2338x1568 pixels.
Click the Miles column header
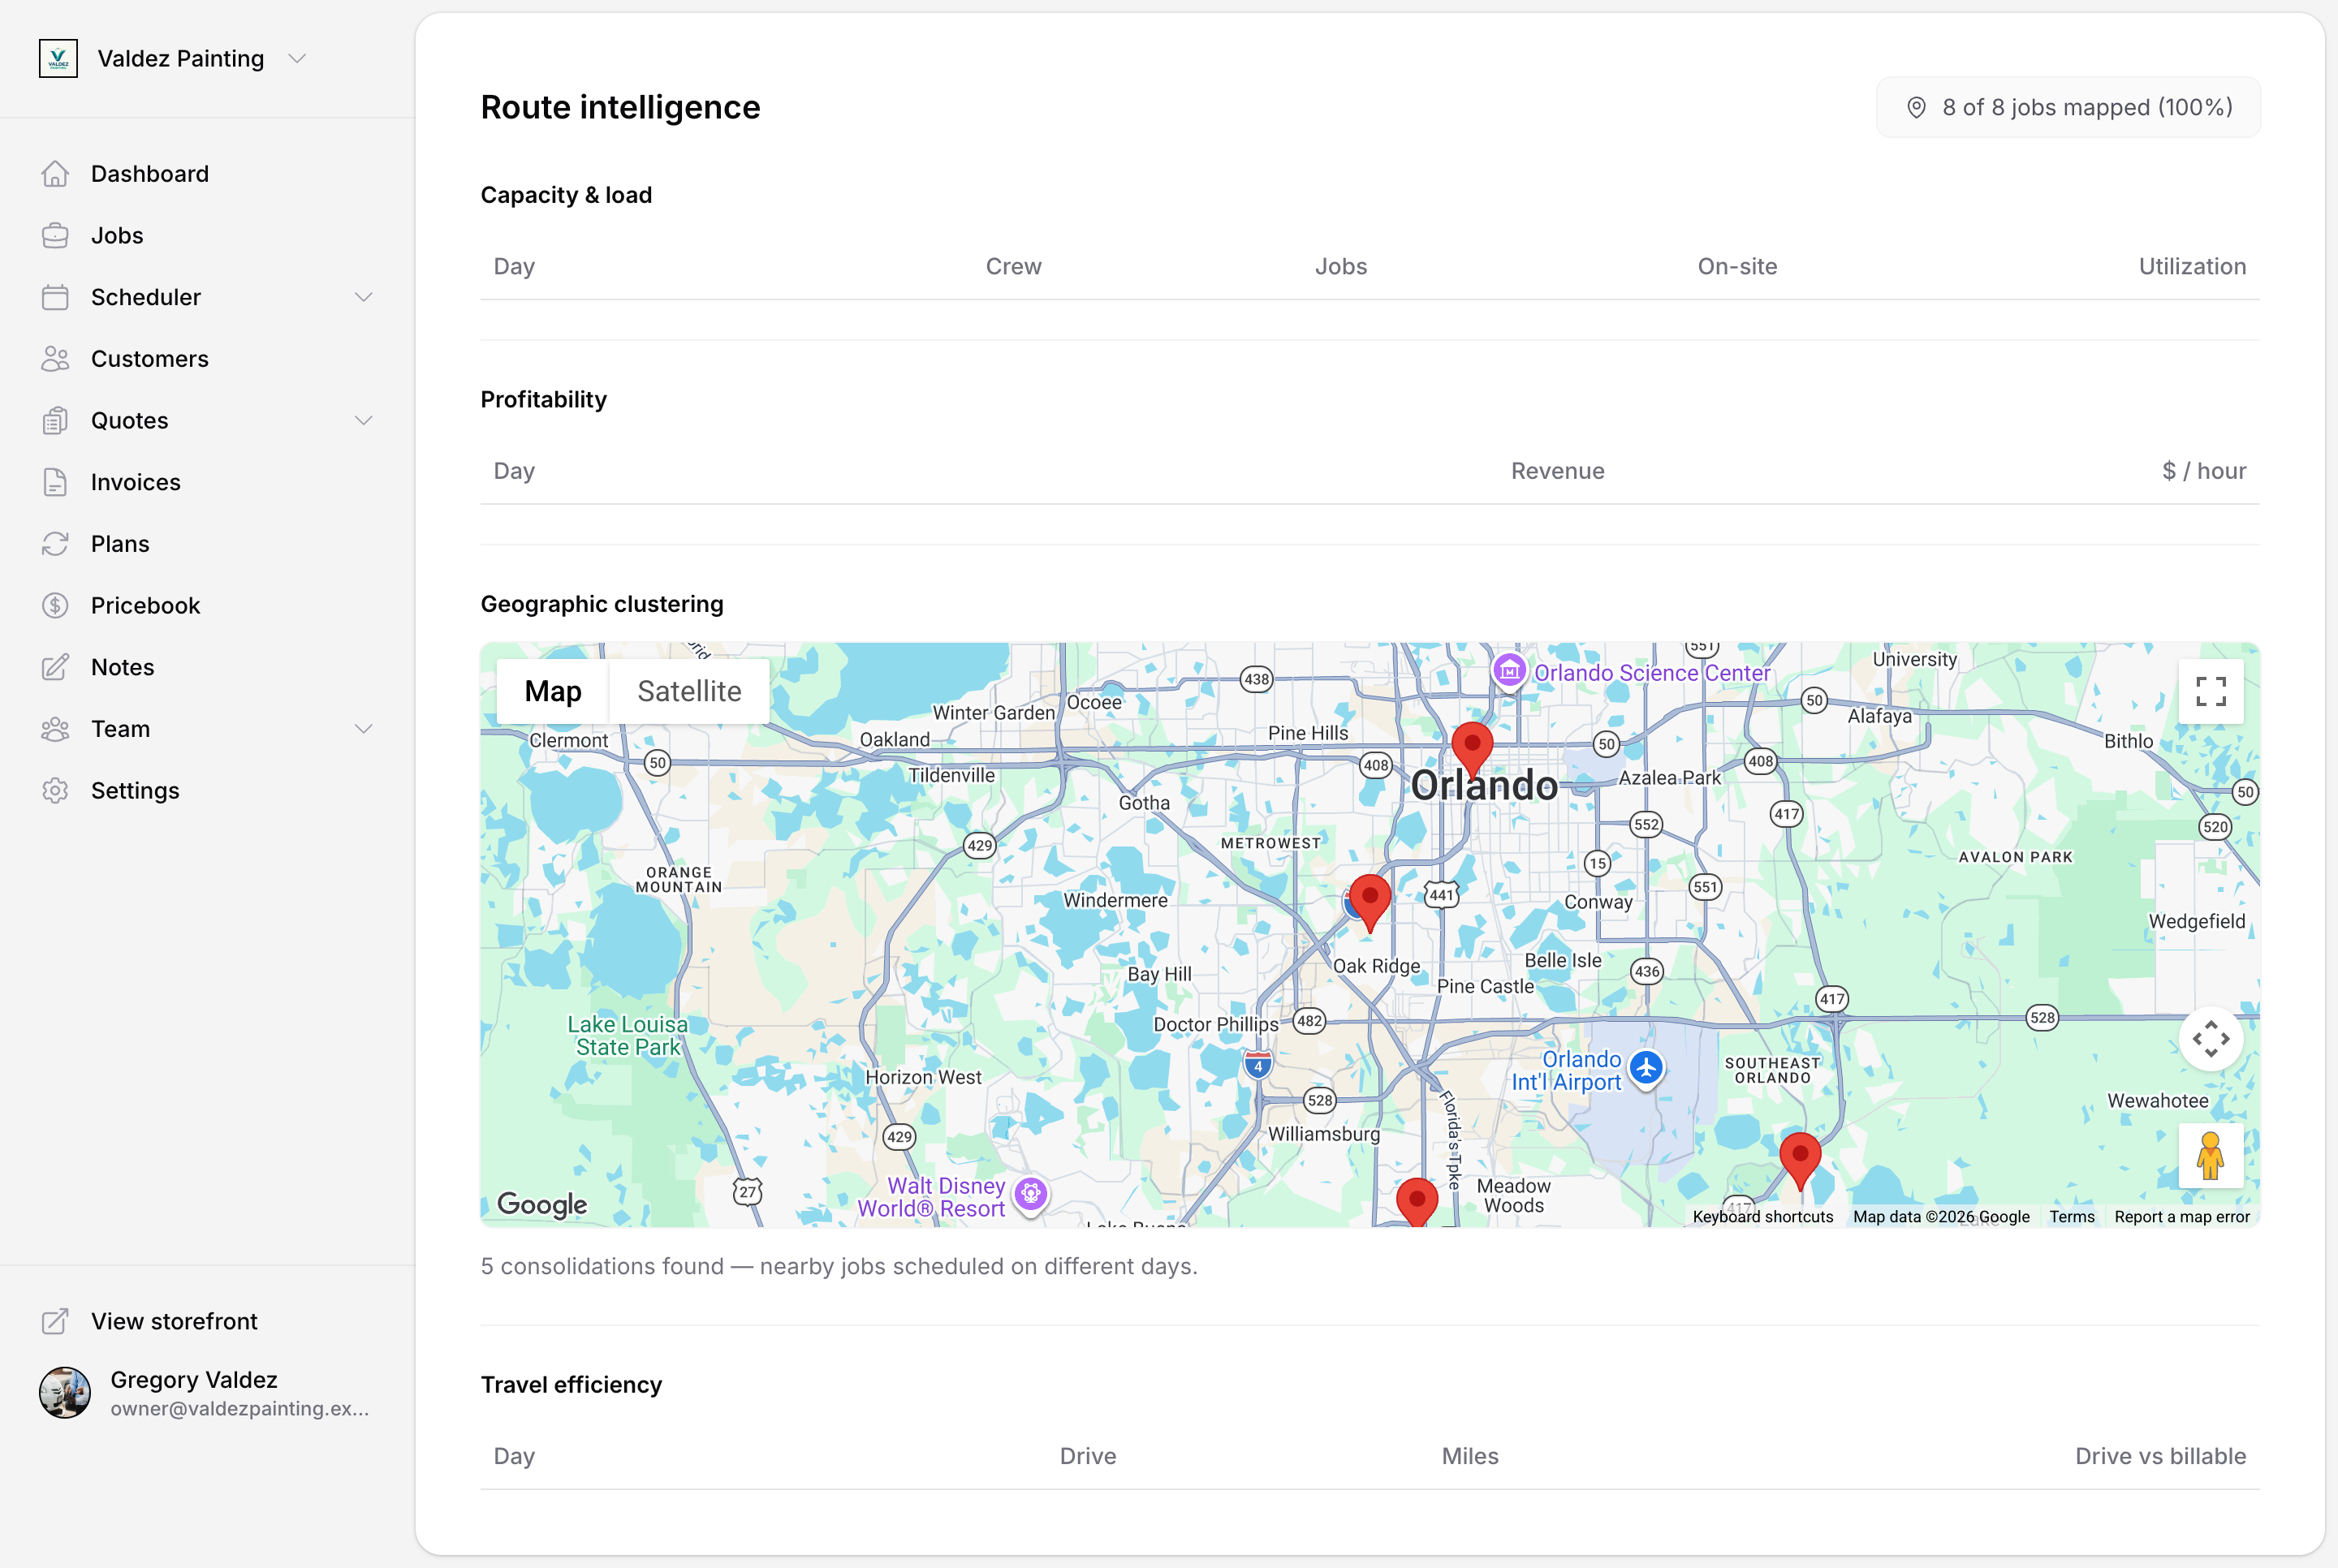click(x=1469, y=1456)
